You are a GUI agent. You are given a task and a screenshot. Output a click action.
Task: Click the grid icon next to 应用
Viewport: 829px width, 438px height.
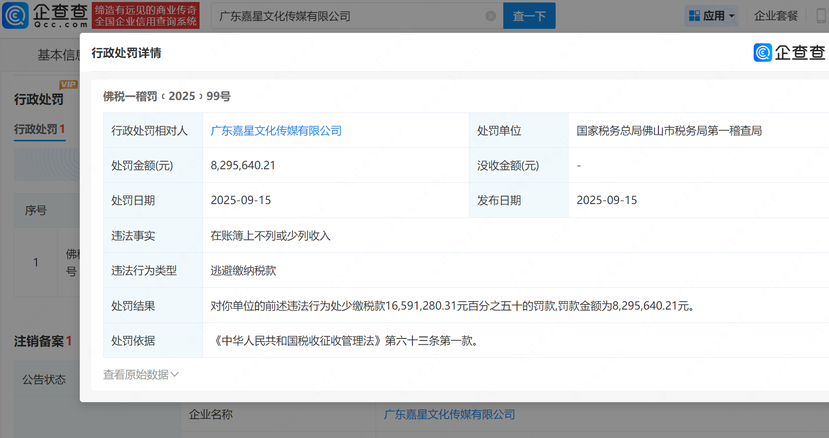pos(694,16)
